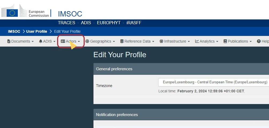Viewport: 269px width, 128px height.
Task: Click the IMSOC site title
Action: (x=70, y=14)
